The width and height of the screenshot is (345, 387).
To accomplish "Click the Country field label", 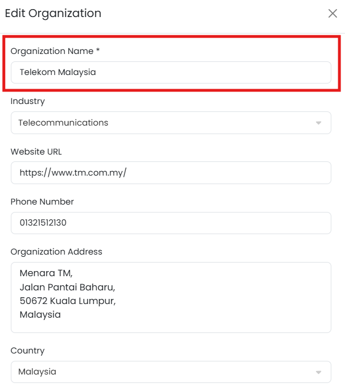I will pos(27,351).
